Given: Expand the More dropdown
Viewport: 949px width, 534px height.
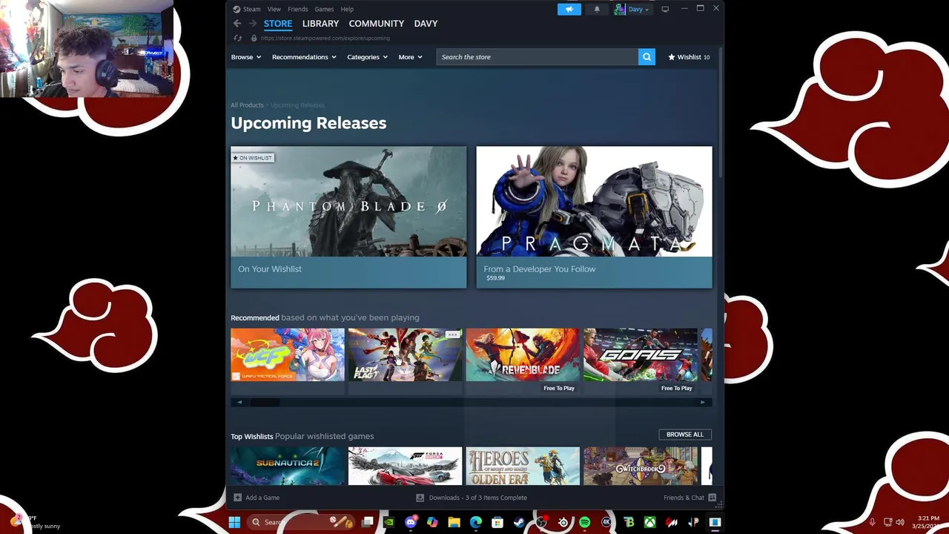Looking at the screenshot, I should click(410, 57).
